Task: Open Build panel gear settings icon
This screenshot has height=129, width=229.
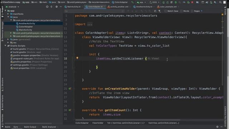Action: tap(217, 127)
